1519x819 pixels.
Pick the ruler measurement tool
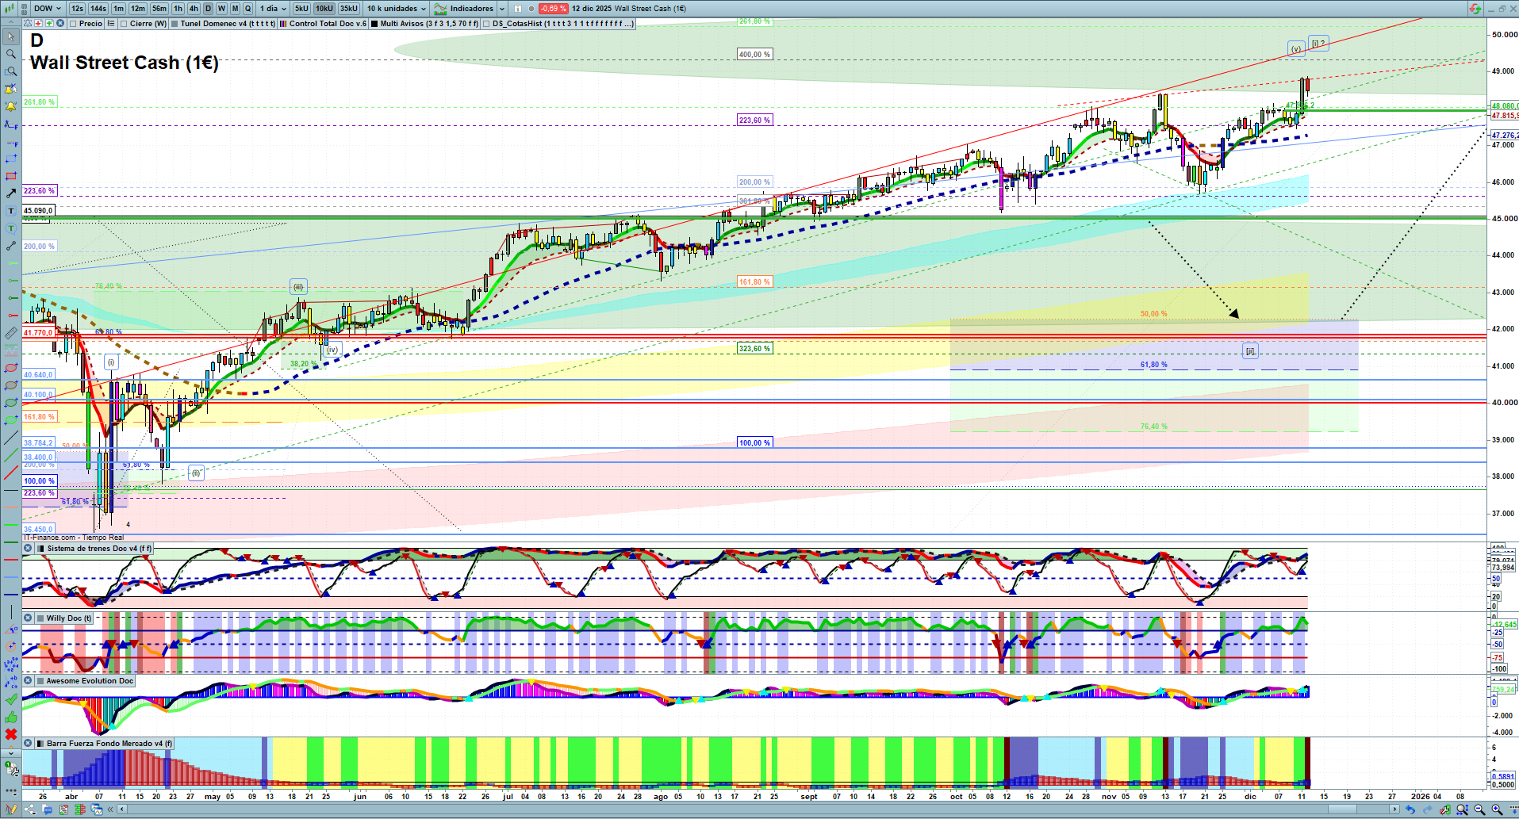point(11,333)
